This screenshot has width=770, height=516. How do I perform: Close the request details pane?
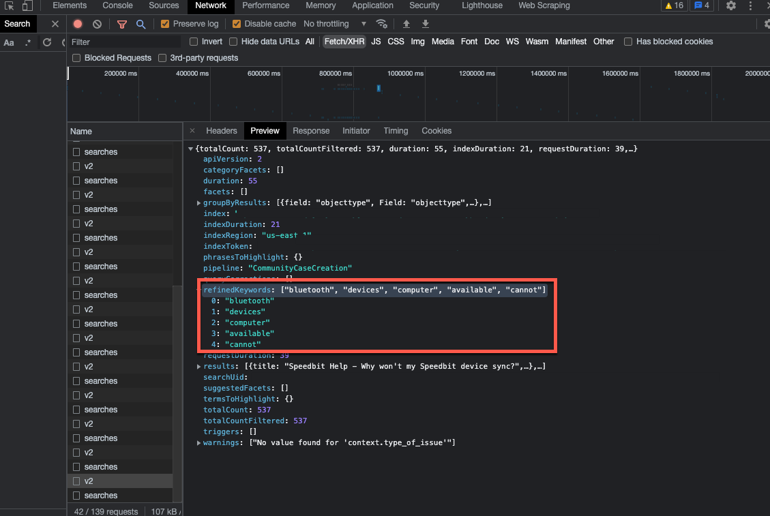tap(192, 131)
